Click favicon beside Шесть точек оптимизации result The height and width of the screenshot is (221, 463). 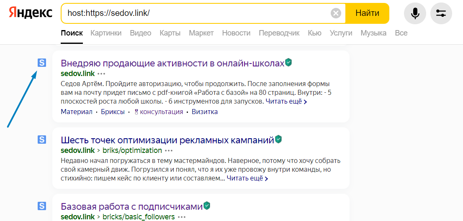pos(42,140)
